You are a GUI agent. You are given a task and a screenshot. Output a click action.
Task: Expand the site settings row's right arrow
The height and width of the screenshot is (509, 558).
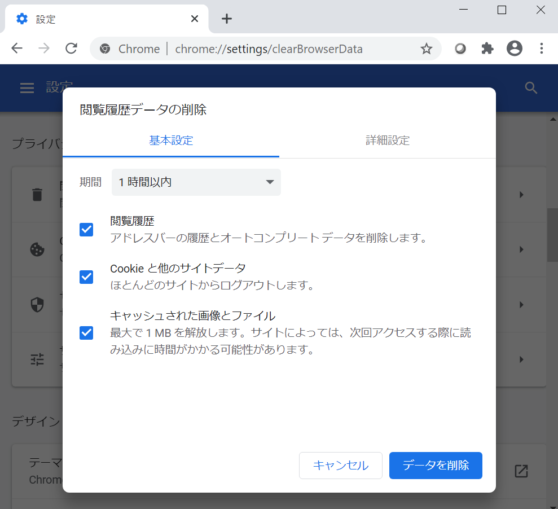coord(521,359)
